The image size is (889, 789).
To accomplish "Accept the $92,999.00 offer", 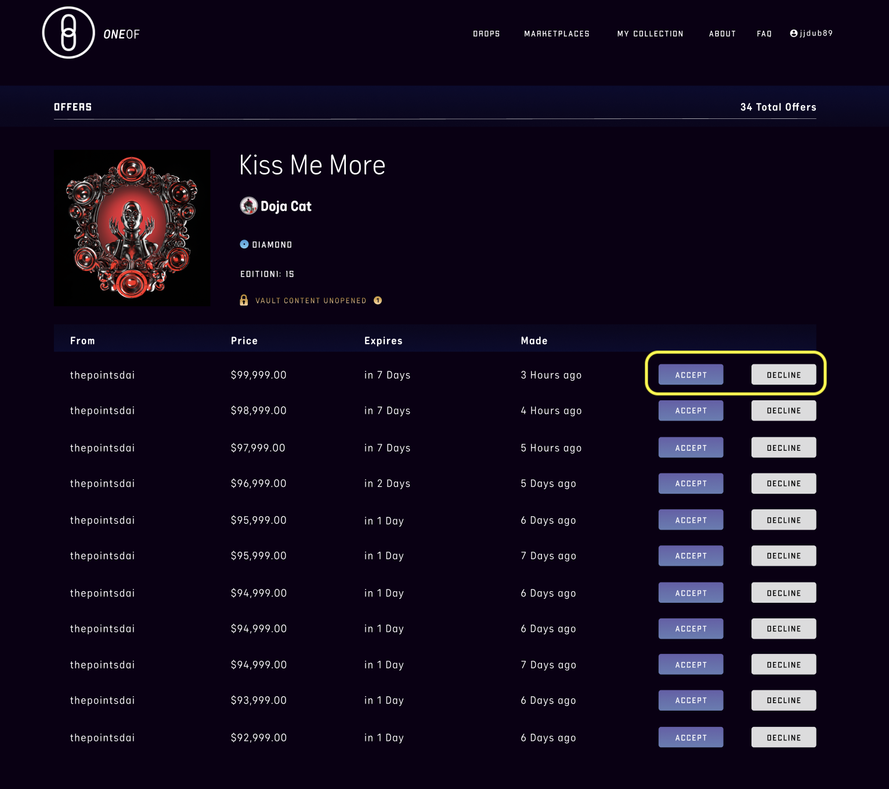I will coord(691,737).
